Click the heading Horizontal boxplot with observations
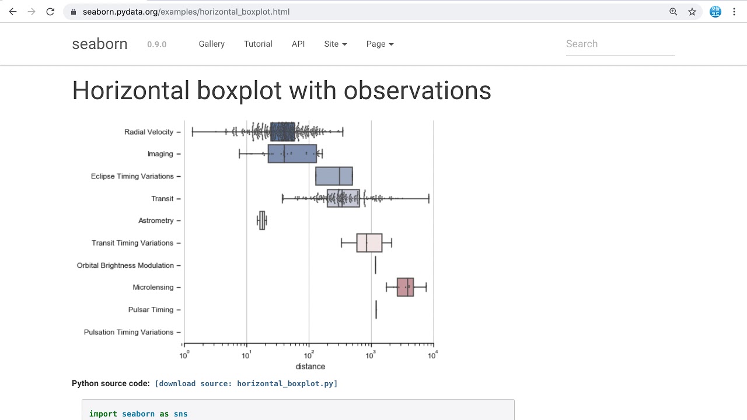747x420 pixels. [x=281, y=90]
